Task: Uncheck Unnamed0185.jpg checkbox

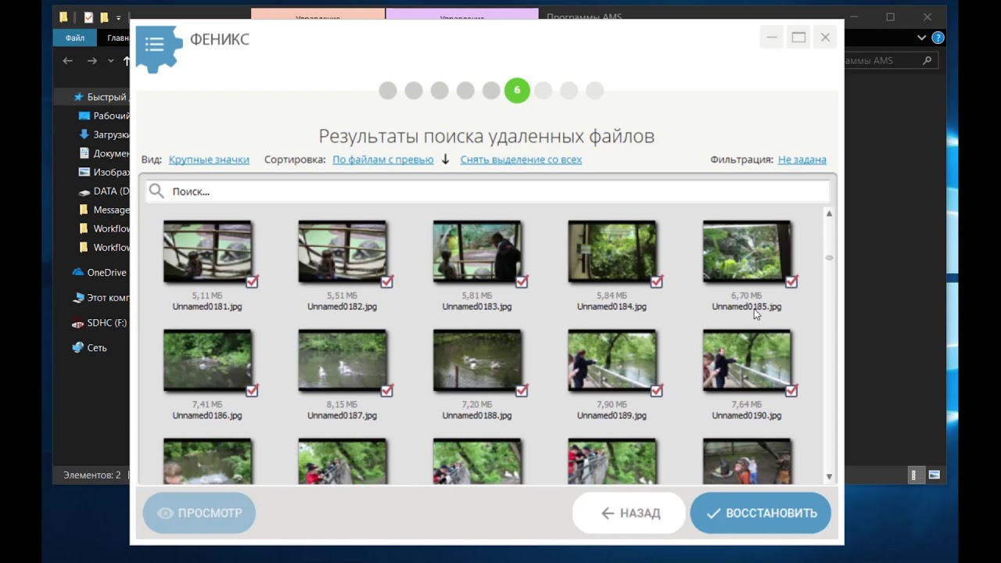Action: 791,281
